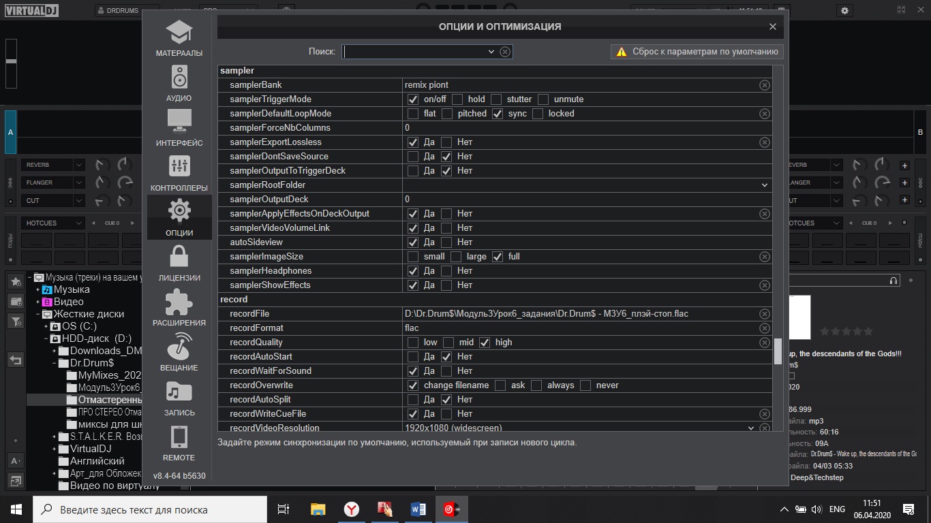
Task: Expand the S.T.A.L.K.E.R. folder node
Action: 55,437
